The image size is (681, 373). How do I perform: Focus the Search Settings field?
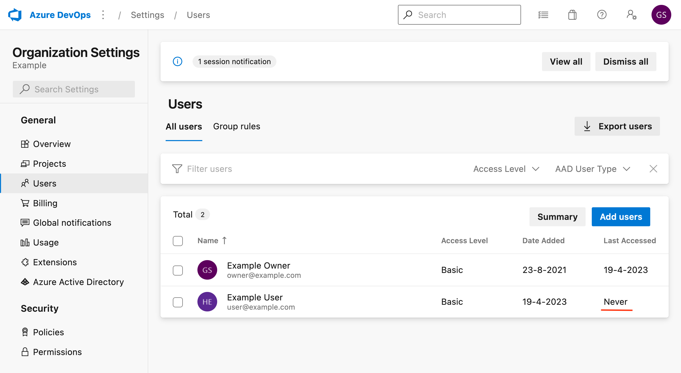pos(74,89)
